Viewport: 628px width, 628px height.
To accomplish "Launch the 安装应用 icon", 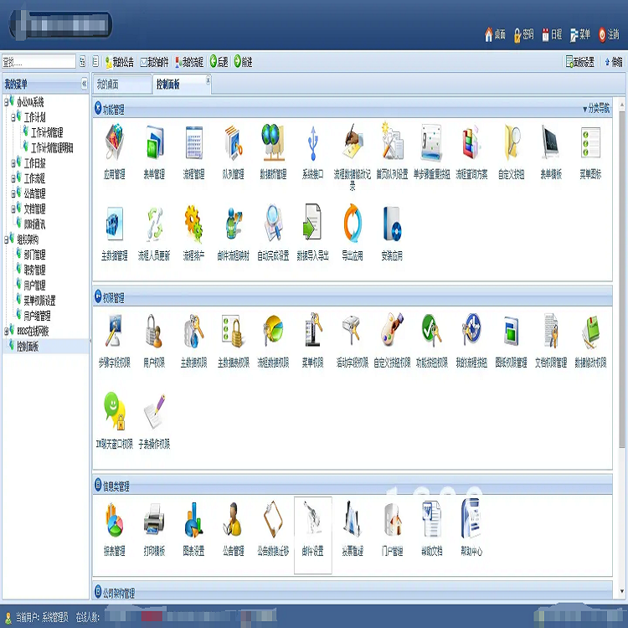I will pyautogui.click(x=392, y=224).
